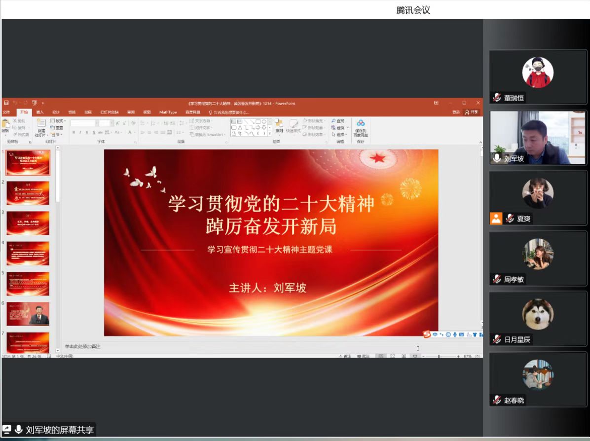Expand the font name dropdown

point(96,123)
